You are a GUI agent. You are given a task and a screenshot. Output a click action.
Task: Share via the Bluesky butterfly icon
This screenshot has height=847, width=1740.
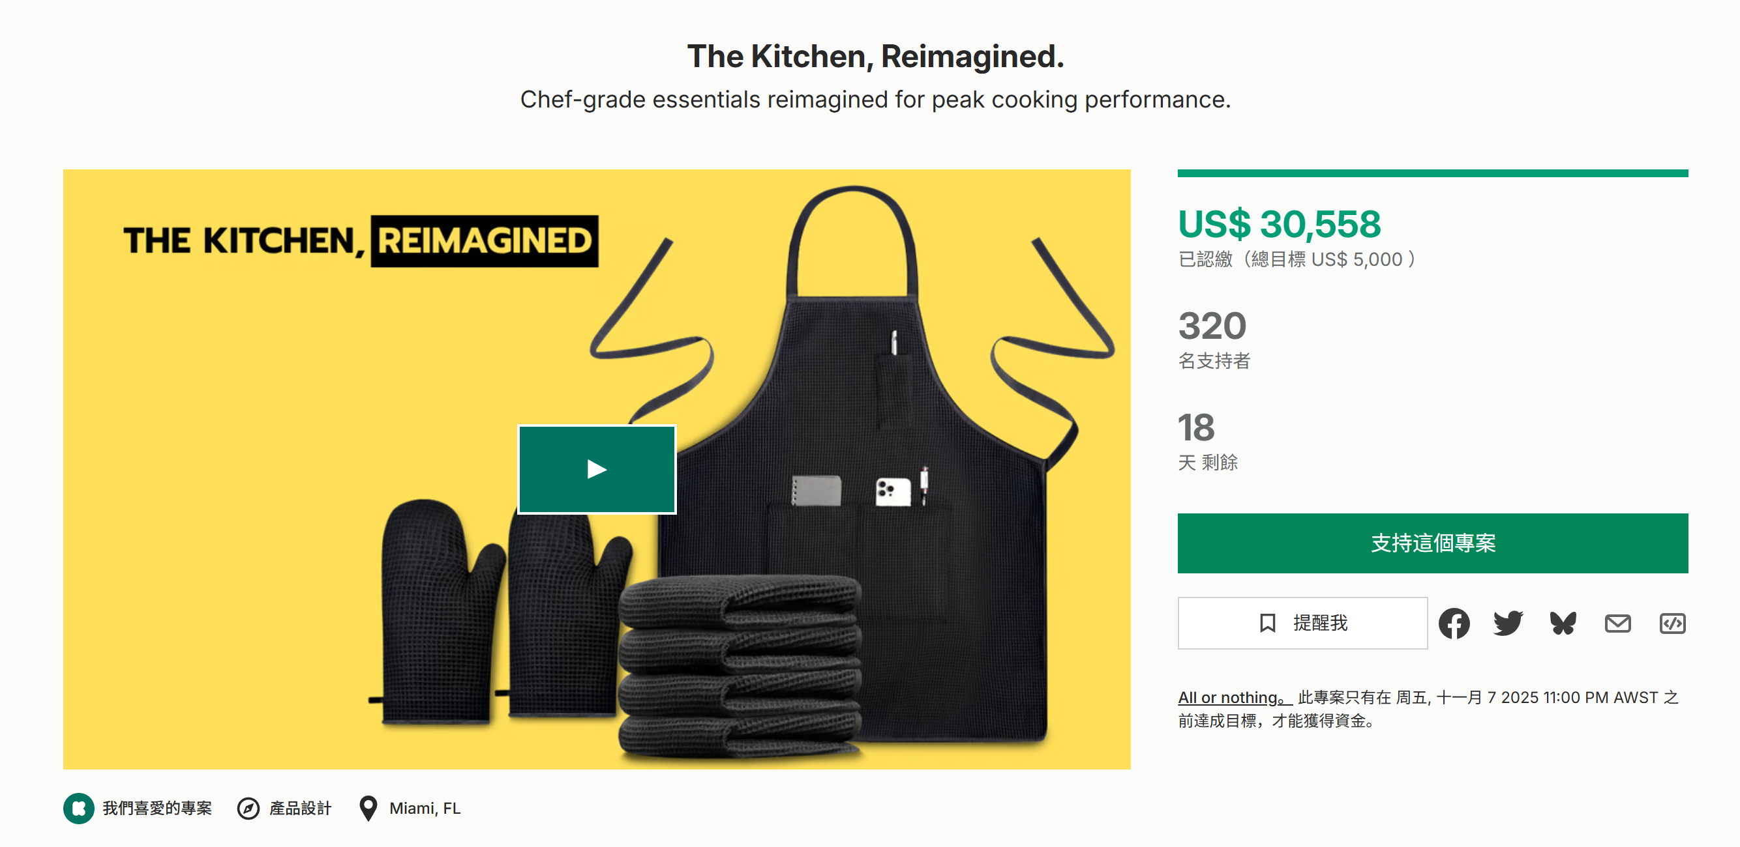[x=1563, y=623]
